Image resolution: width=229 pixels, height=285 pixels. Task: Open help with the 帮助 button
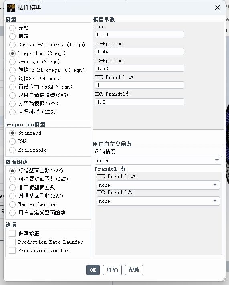click(x=134, y=270)
